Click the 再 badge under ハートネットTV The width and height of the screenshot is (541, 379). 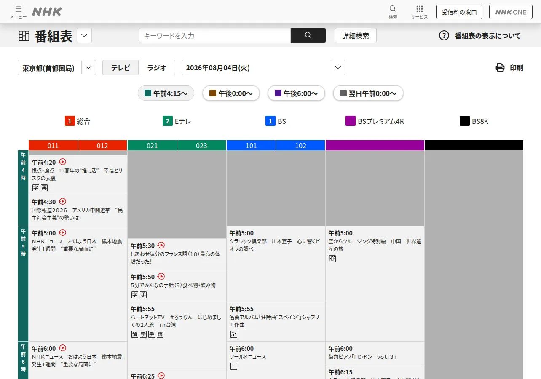pos(160,334)
